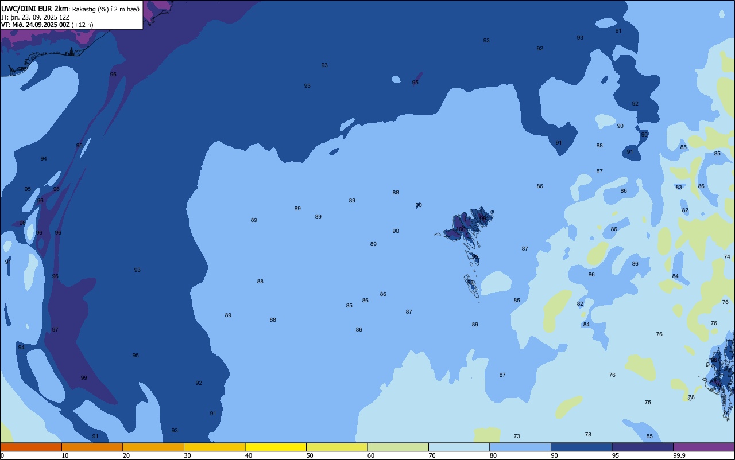Click the 95–99.9 indigo legend swatch
Image resolution: width=735 pixels, height=460 pixels.
643,447
